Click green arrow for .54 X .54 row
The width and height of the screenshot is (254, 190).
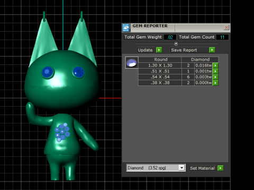click(215, 77)
